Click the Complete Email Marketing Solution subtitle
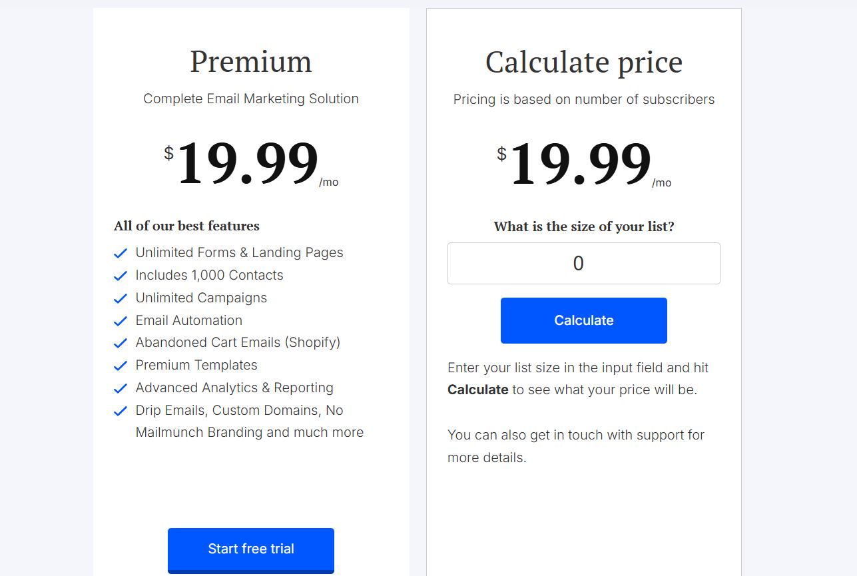Viewport: 857px width, 576px height. tap(251, 99)
